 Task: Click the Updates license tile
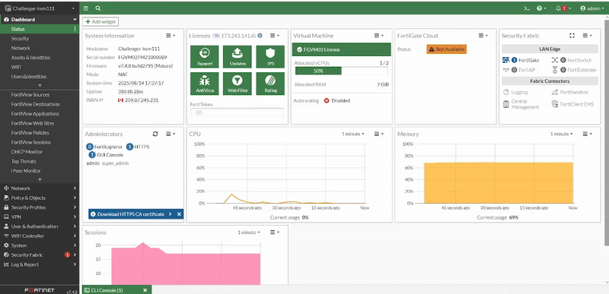(x=238, y=56)
